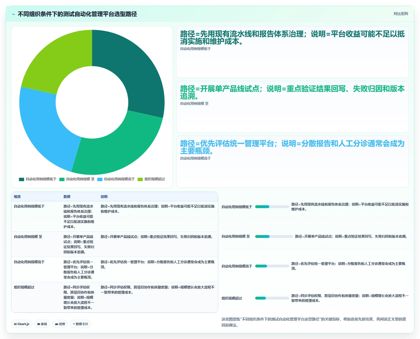Click the progress bar for 自动化用例规模高于

272,266
